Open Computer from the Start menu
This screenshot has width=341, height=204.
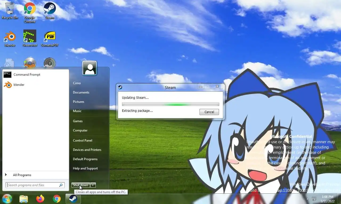coord(80,130)
